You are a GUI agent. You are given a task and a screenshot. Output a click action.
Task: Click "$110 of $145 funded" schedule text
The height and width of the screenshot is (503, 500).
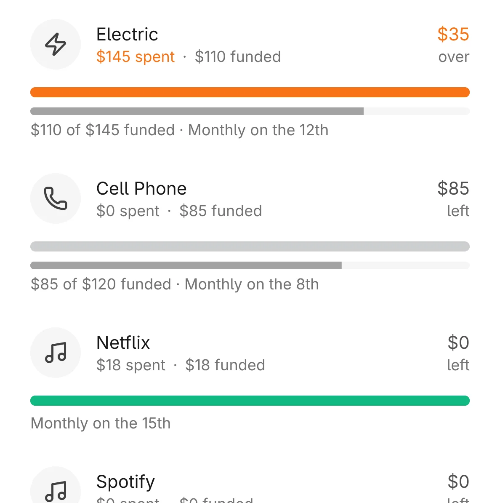tap(179, 130)
